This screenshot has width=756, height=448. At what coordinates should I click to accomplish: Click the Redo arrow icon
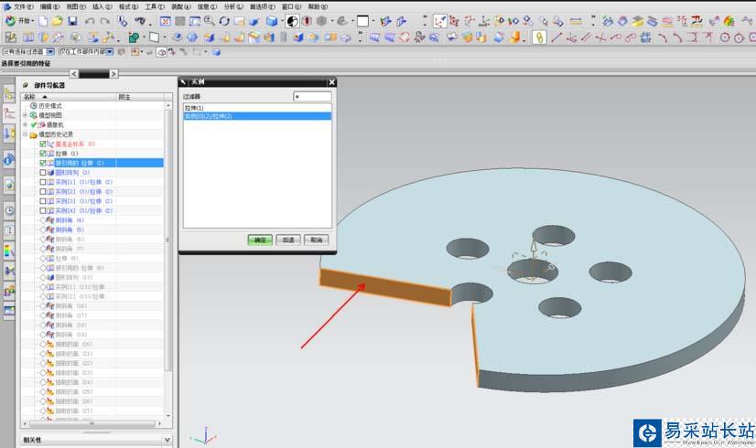coord(104,21)
